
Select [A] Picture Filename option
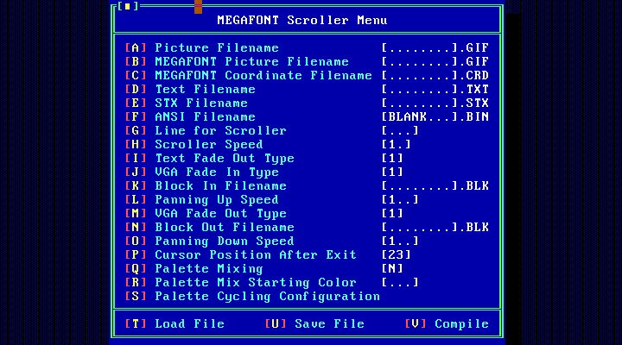coord(202,48)
